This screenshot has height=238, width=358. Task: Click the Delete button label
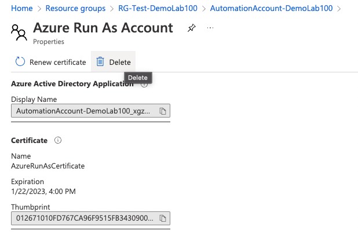coord(120,63)
